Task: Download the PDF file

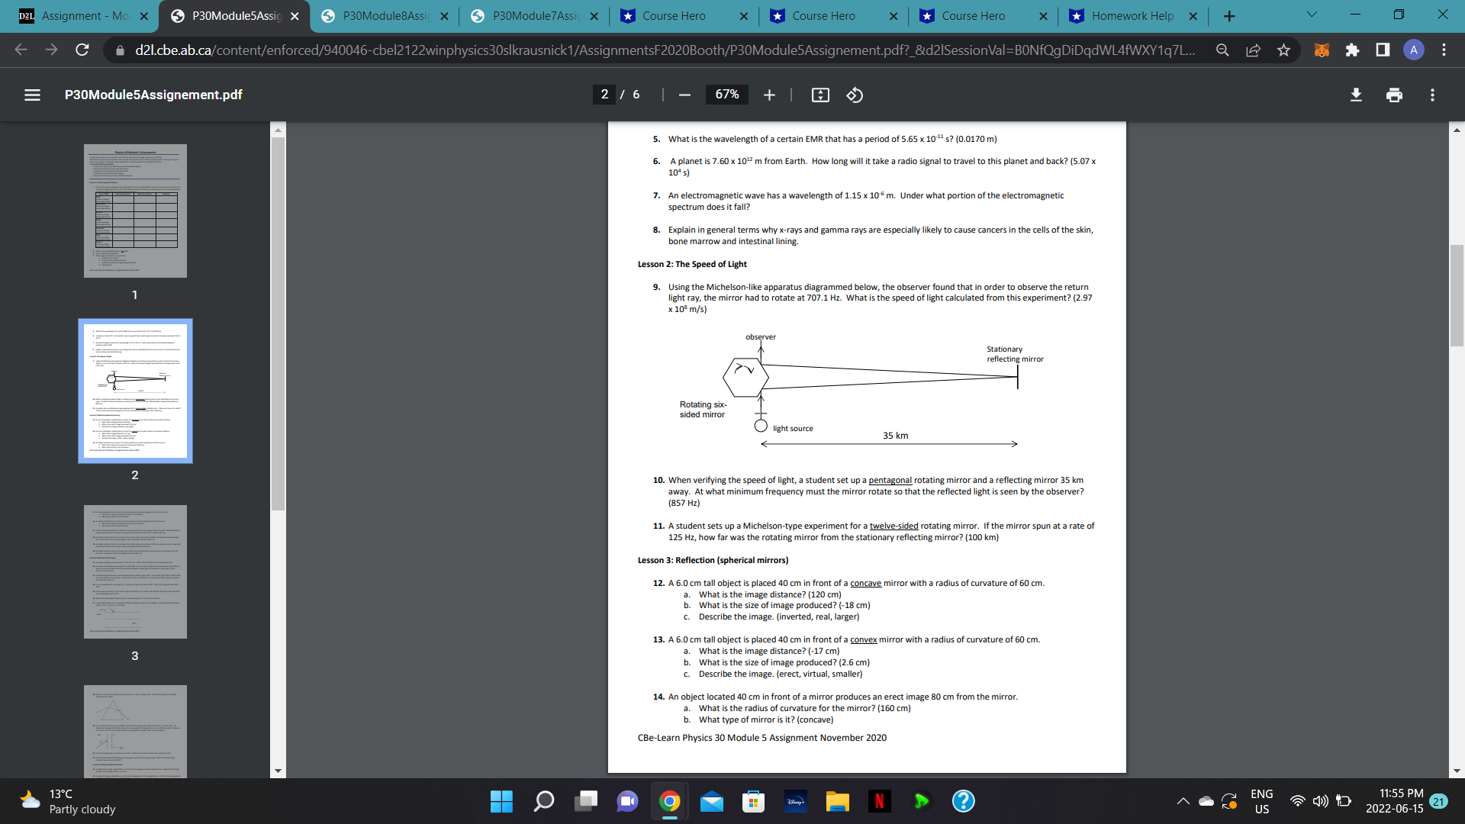Action: pyautogui.click(x=1356, y=95)
